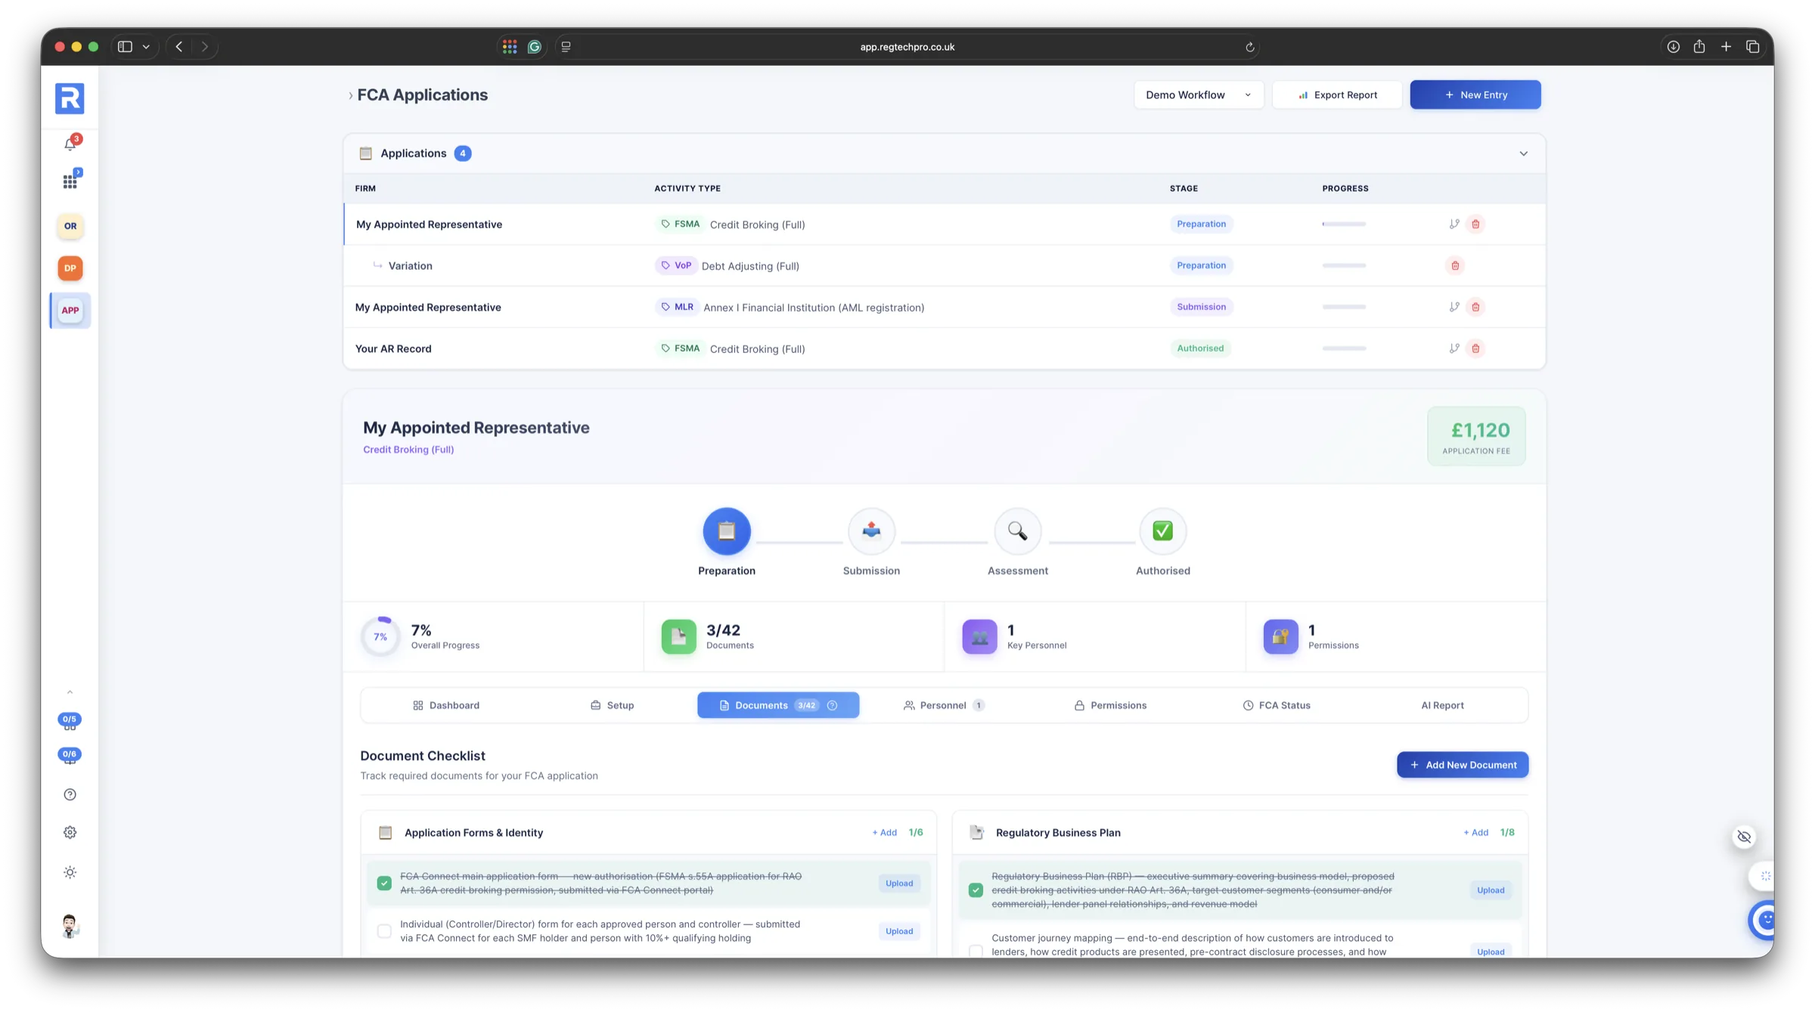Click the Safari address bar

pos(907,47)
